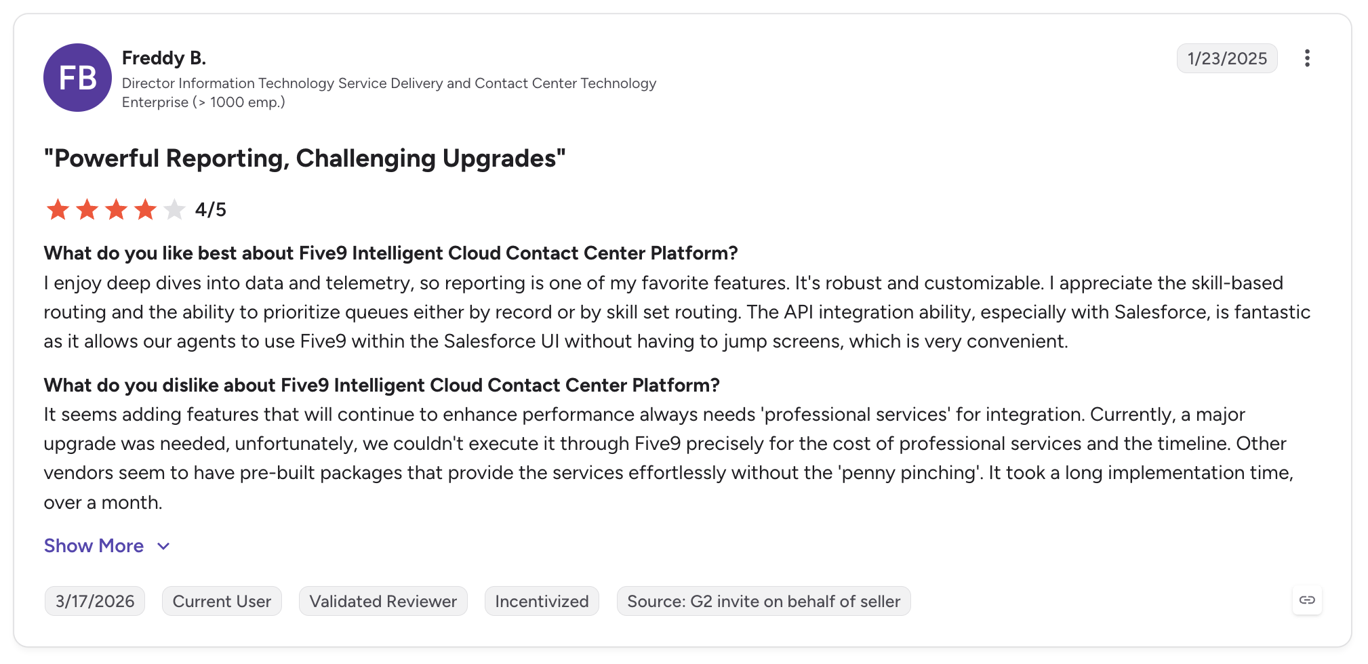This screenshot has height=664, width=1368.
Task: Click the Validated Reviewer tag
Action: (383, 601)
